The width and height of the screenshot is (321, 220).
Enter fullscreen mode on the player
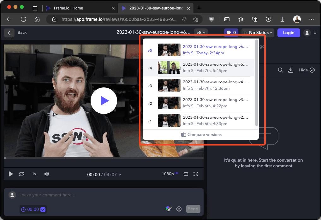tap(196, 174)
